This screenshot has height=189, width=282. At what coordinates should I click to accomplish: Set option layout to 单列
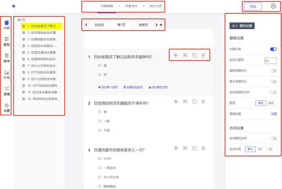pos(250,149)
